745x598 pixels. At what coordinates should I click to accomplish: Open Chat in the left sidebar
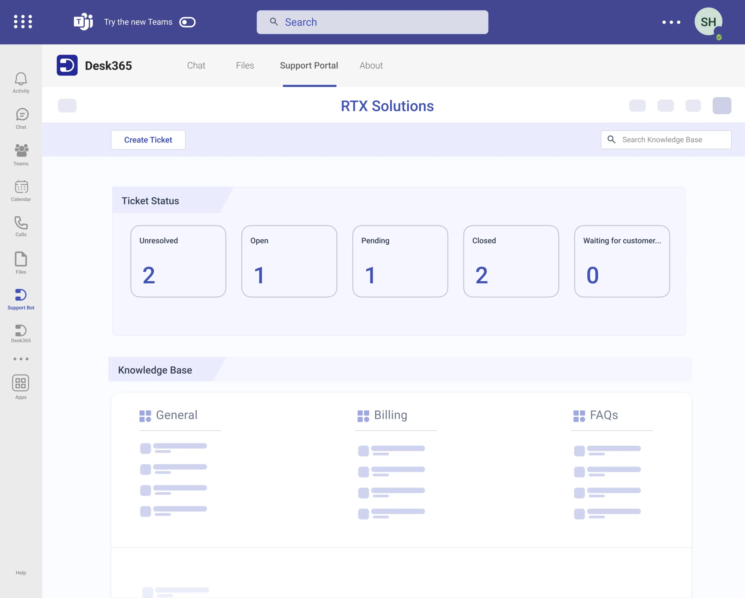point(21,119)
